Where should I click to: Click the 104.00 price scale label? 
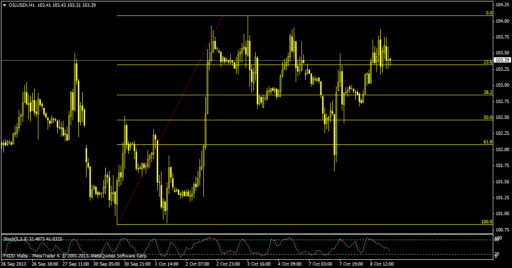[502, 21]
